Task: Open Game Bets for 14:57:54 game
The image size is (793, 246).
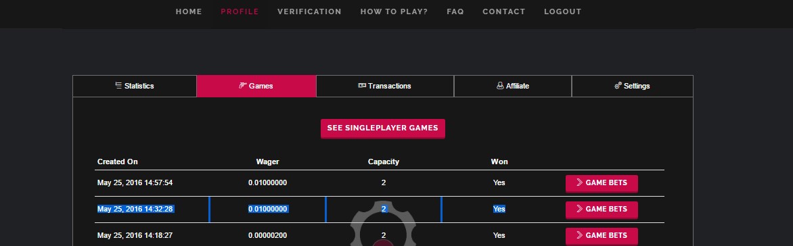Action: click(x=602, y=183)
